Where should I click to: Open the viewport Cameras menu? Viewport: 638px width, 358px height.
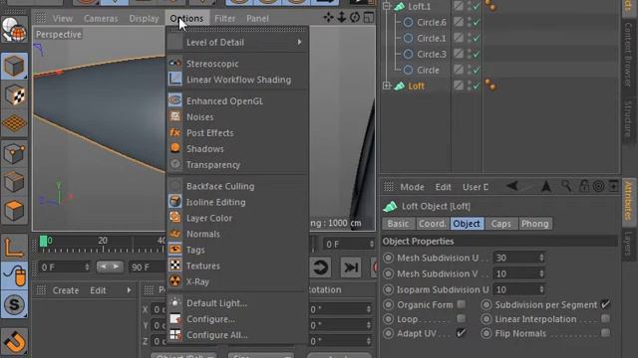pyautogui.click(x=101, y=19)
